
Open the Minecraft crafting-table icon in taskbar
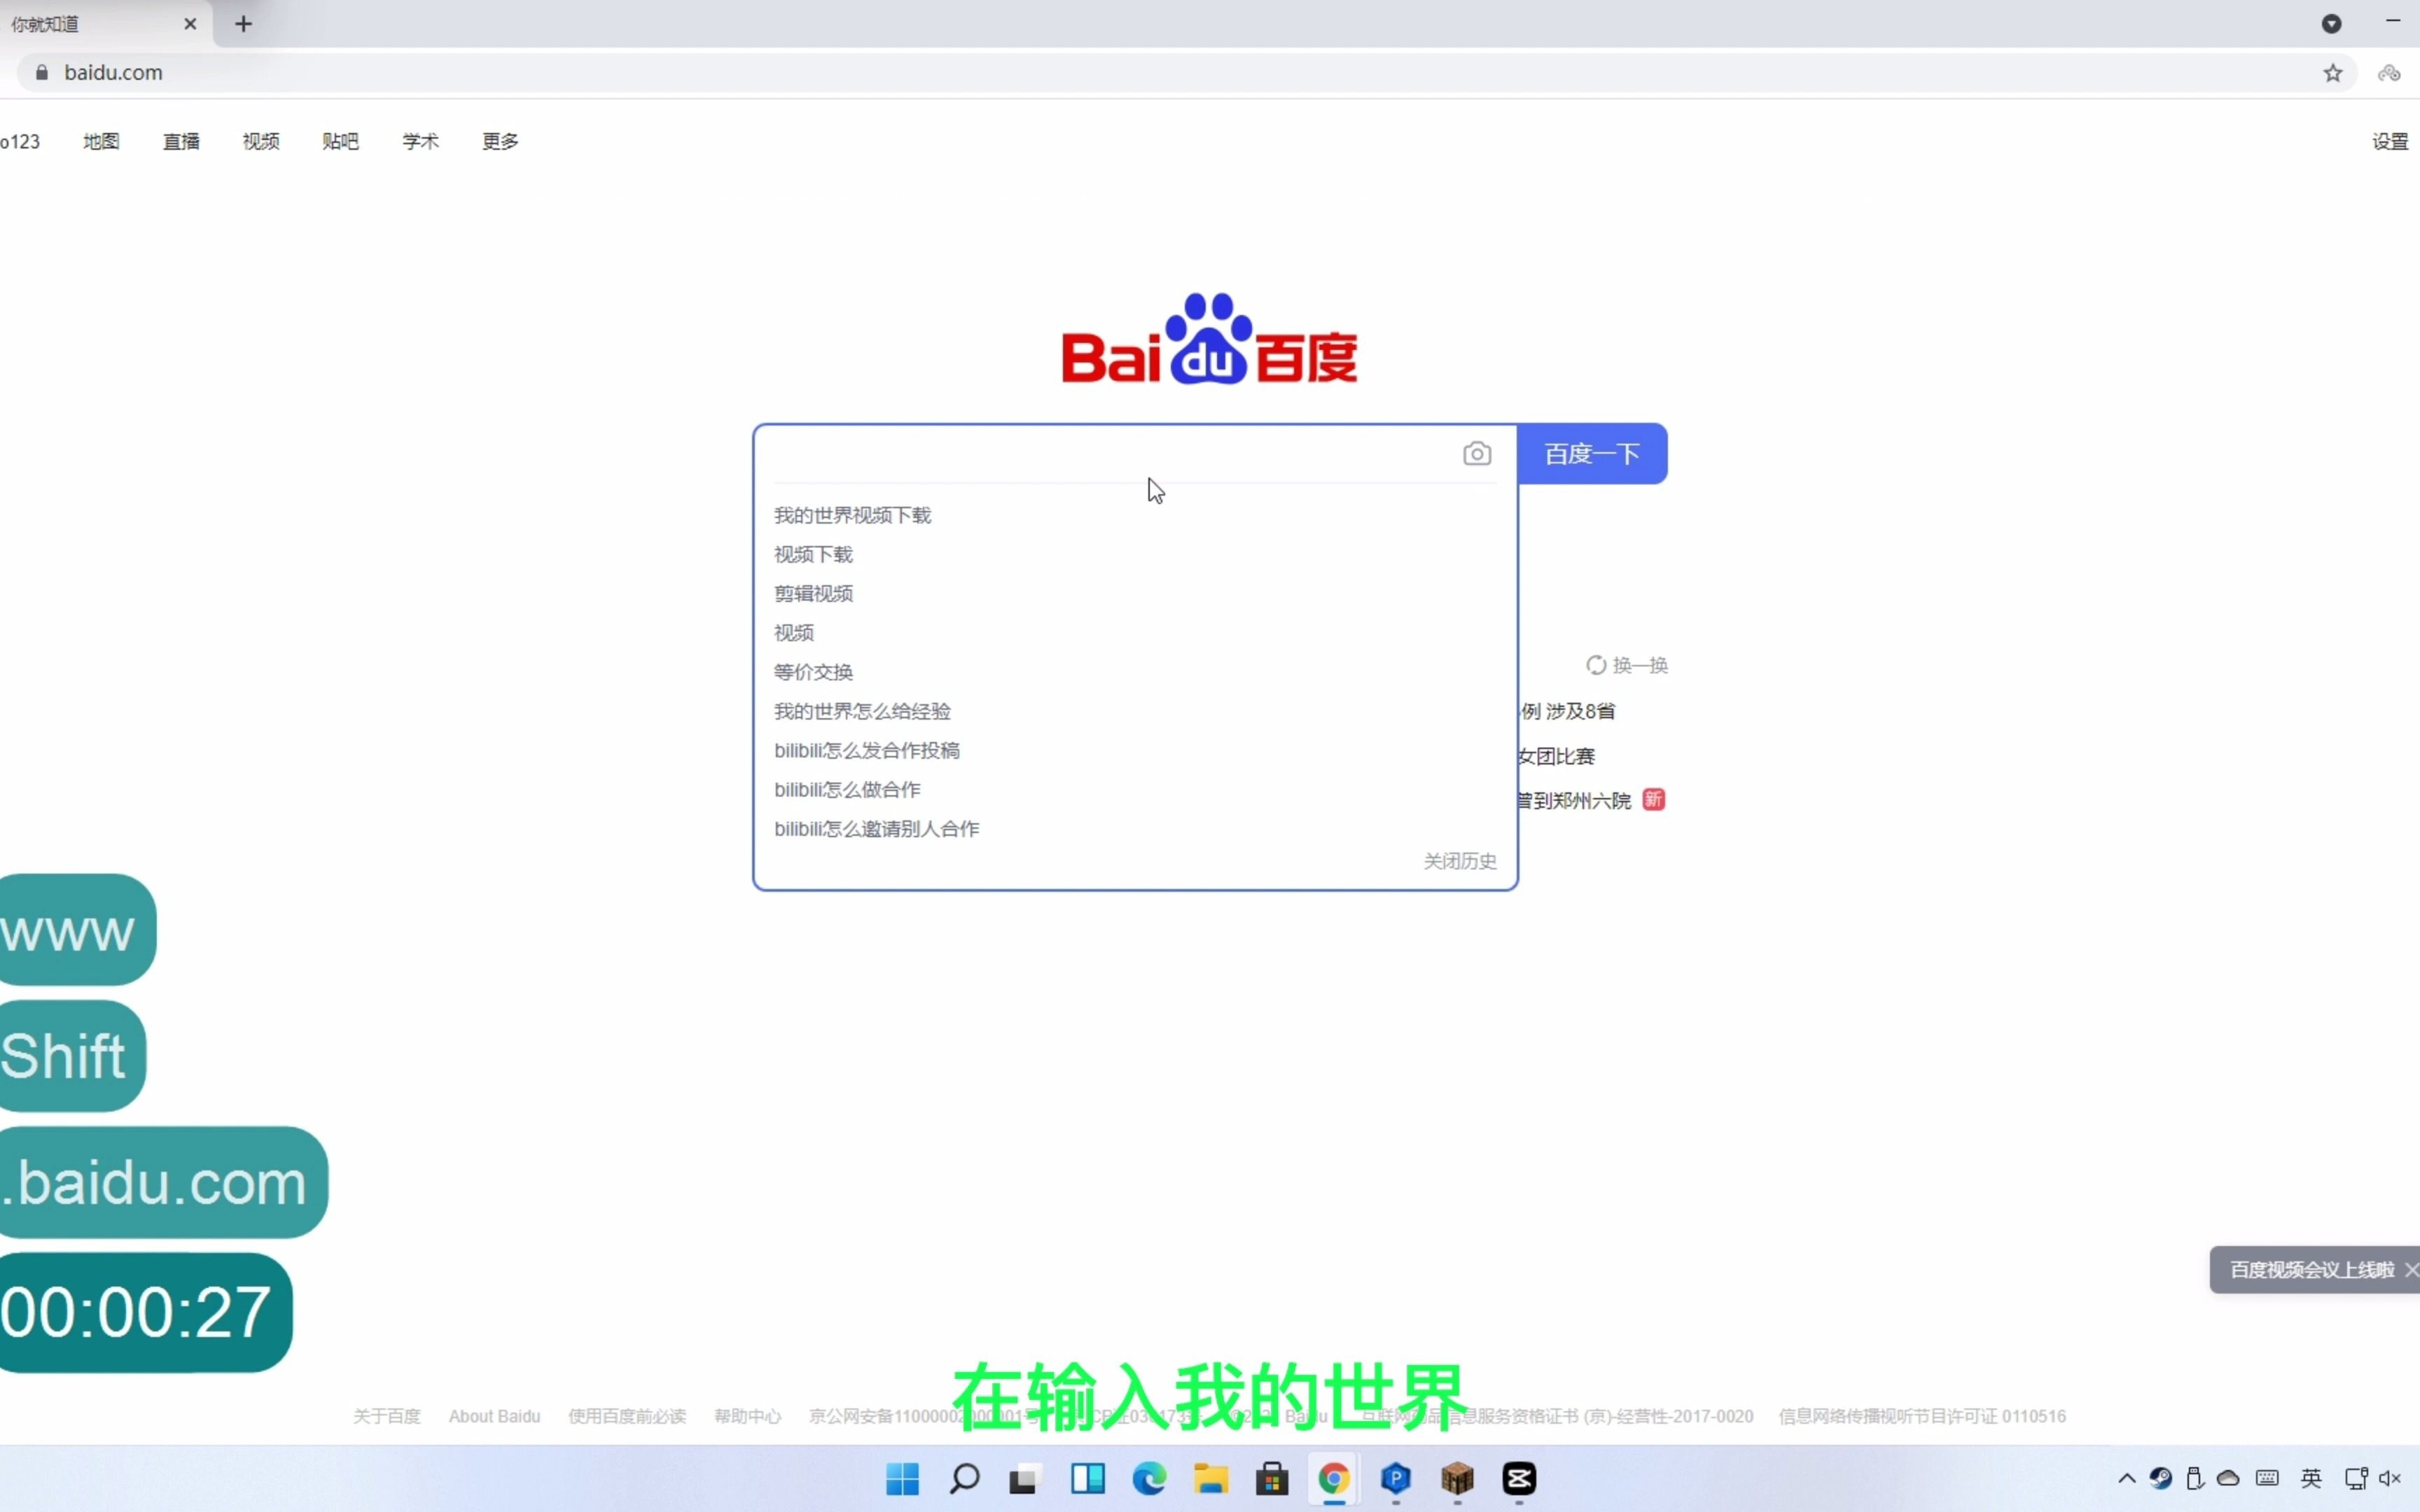coord(1458,1479)
